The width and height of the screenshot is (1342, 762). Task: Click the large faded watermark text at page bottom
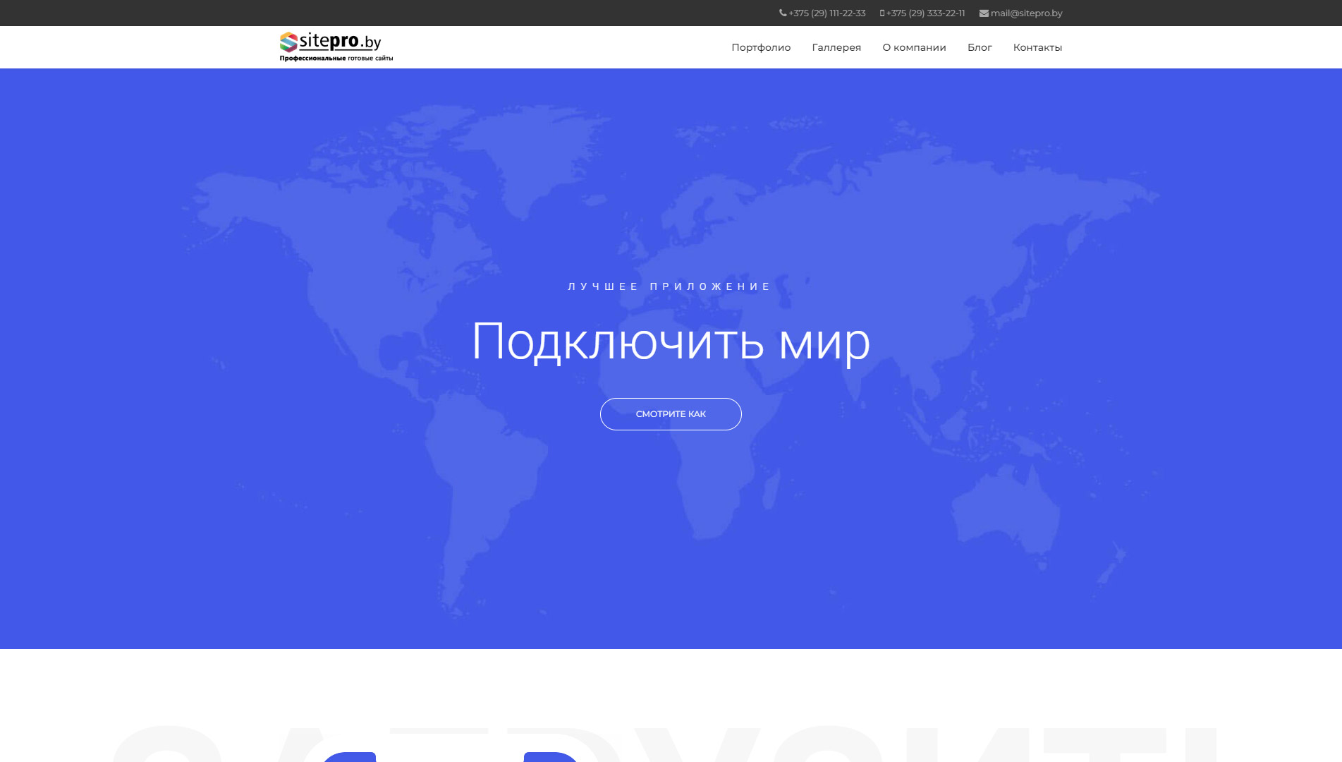tap(670, 748)
